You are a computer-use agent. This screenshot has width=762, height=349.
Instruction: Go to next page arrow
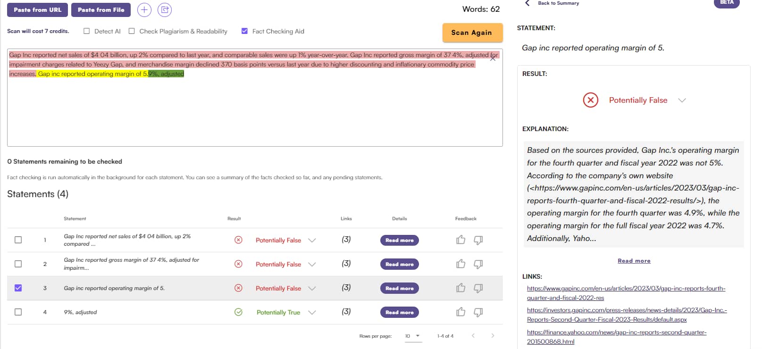[493, 336]
